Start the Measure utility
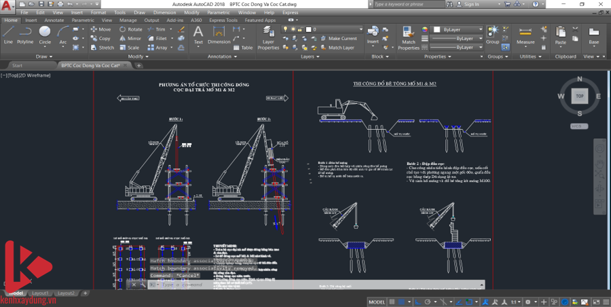The image size is (611, 307). click(x=525, y=34)
